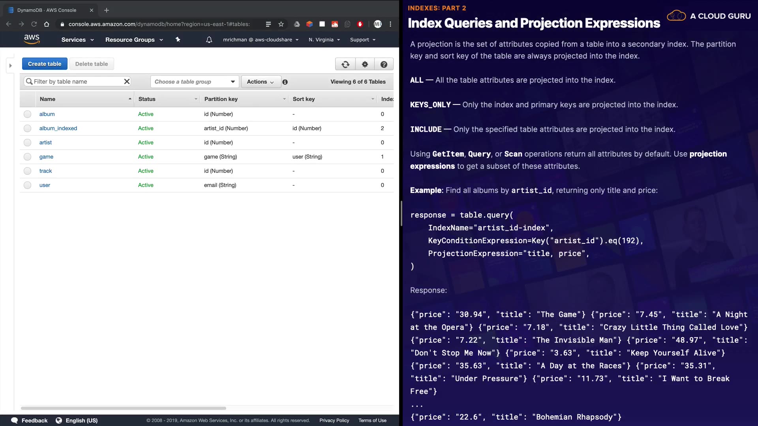758x426 pixels.
Task: Open the album_indexed table link
Action: click(58, 129)
